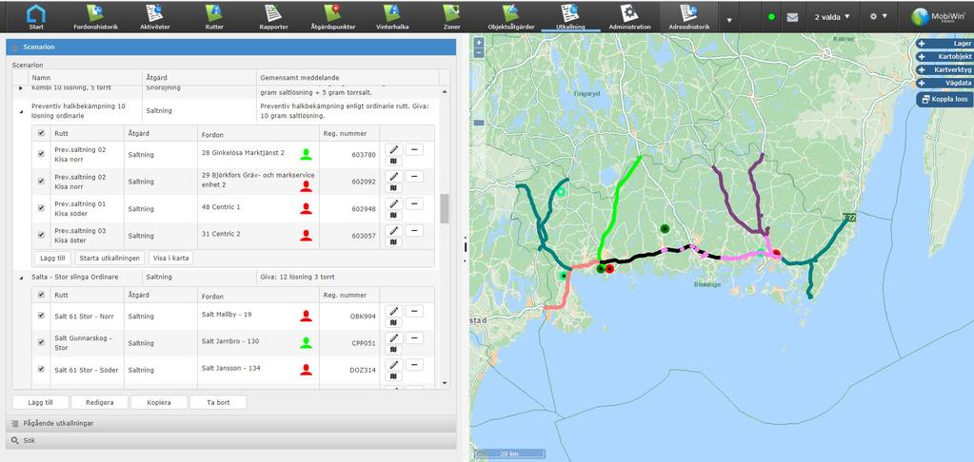Click red driver status for 48 Centric 1
Viewport: 974px width, 462px height.
pos(306,208)
